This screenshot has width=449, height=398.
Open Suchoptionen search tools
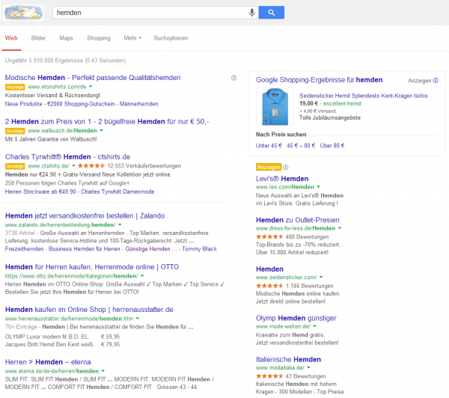pyautogui.click(x=171, y=38)
